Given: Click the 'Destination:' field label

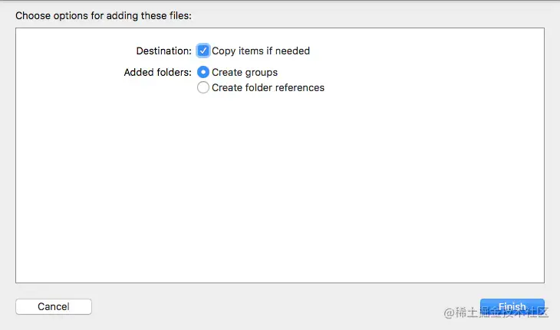Looking at the screenshot, I should point(163,51).
